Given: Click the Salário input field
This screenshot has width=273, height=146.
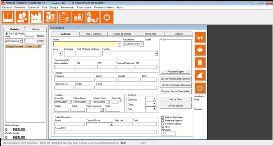Looking at the screenshot, I should pos(62,110).
